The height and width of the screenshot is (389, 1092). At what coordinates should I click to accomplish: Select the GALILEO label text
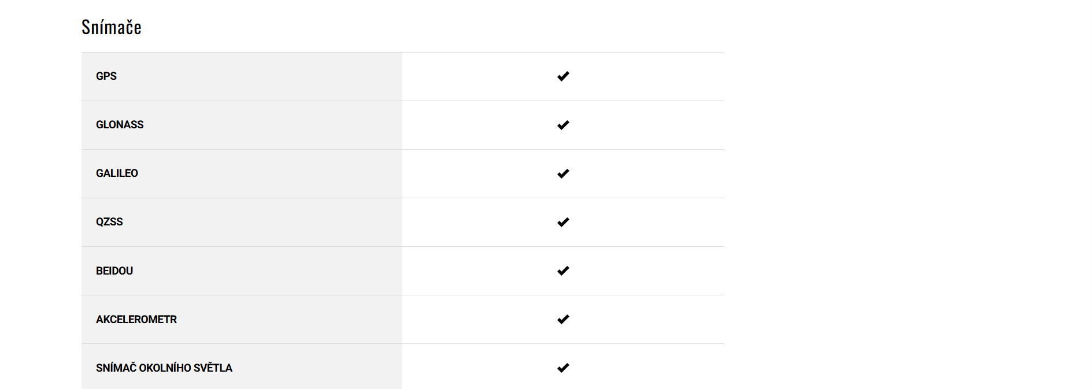point(117,173)
